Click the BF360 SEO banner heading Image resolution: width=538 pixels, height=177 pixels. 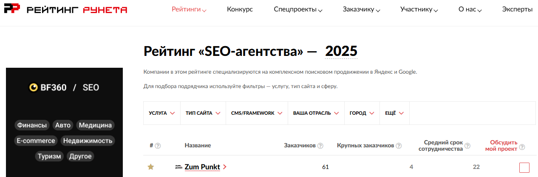[64, 88]
